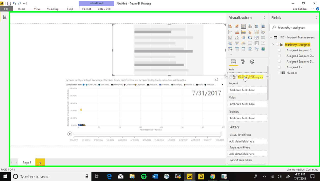This screenshot has height=182, width=321.
Task: Collapse the Fields pane chevron
Action: [x=317, y=18]
